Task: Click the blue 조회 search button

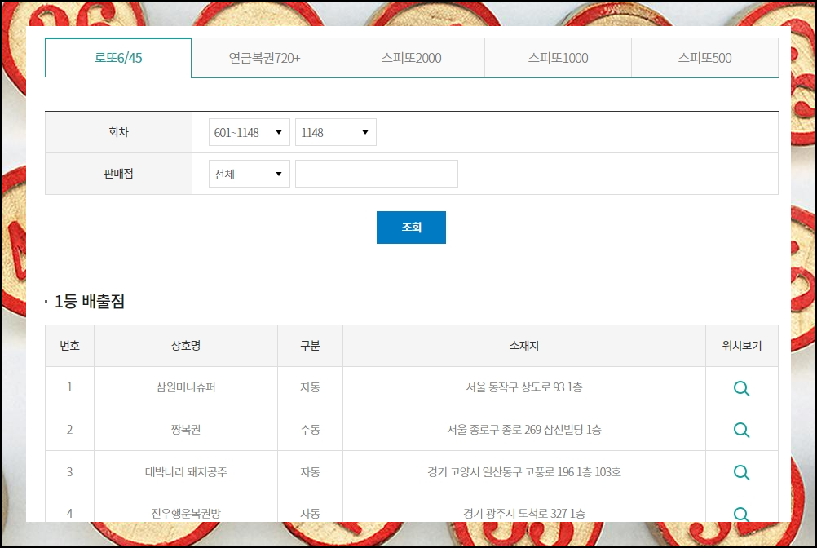Action: pos(411,228)
